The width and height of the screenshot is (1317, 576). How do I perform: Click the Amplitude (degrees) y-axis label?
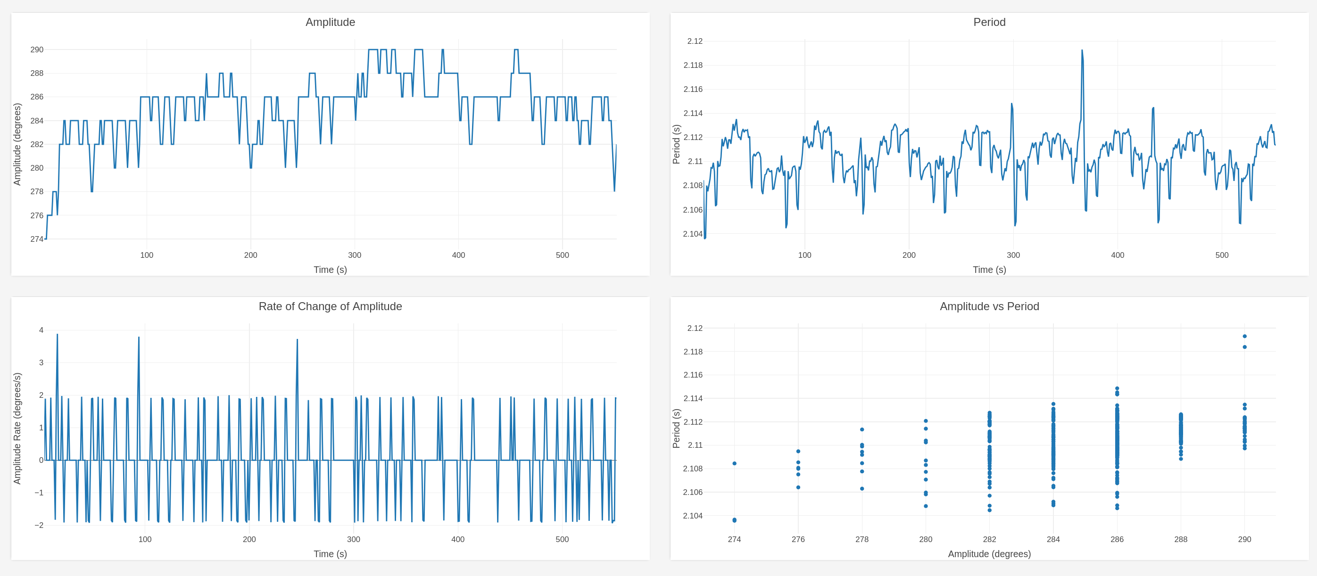[17, 144]
